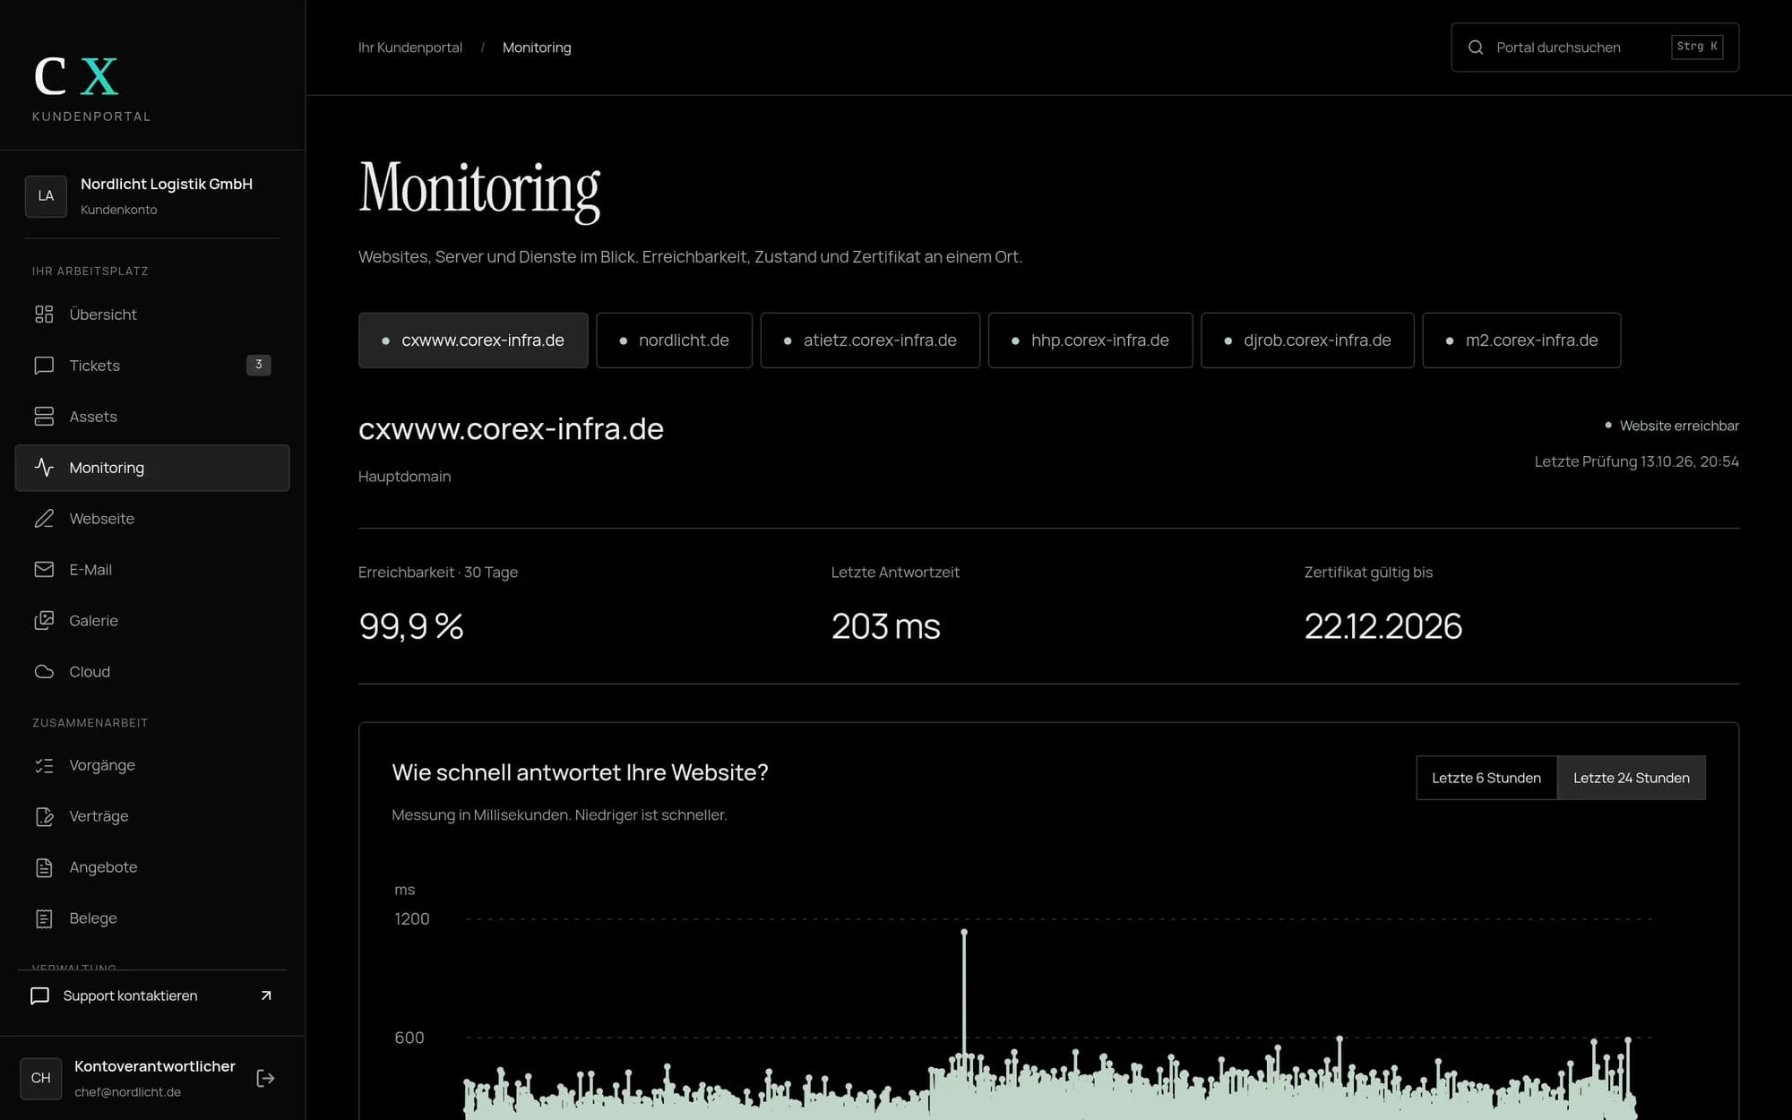Click the Tickets speech bubble icon
Viewport: 1792px width, 1120px height.
(x=44, y=366)
